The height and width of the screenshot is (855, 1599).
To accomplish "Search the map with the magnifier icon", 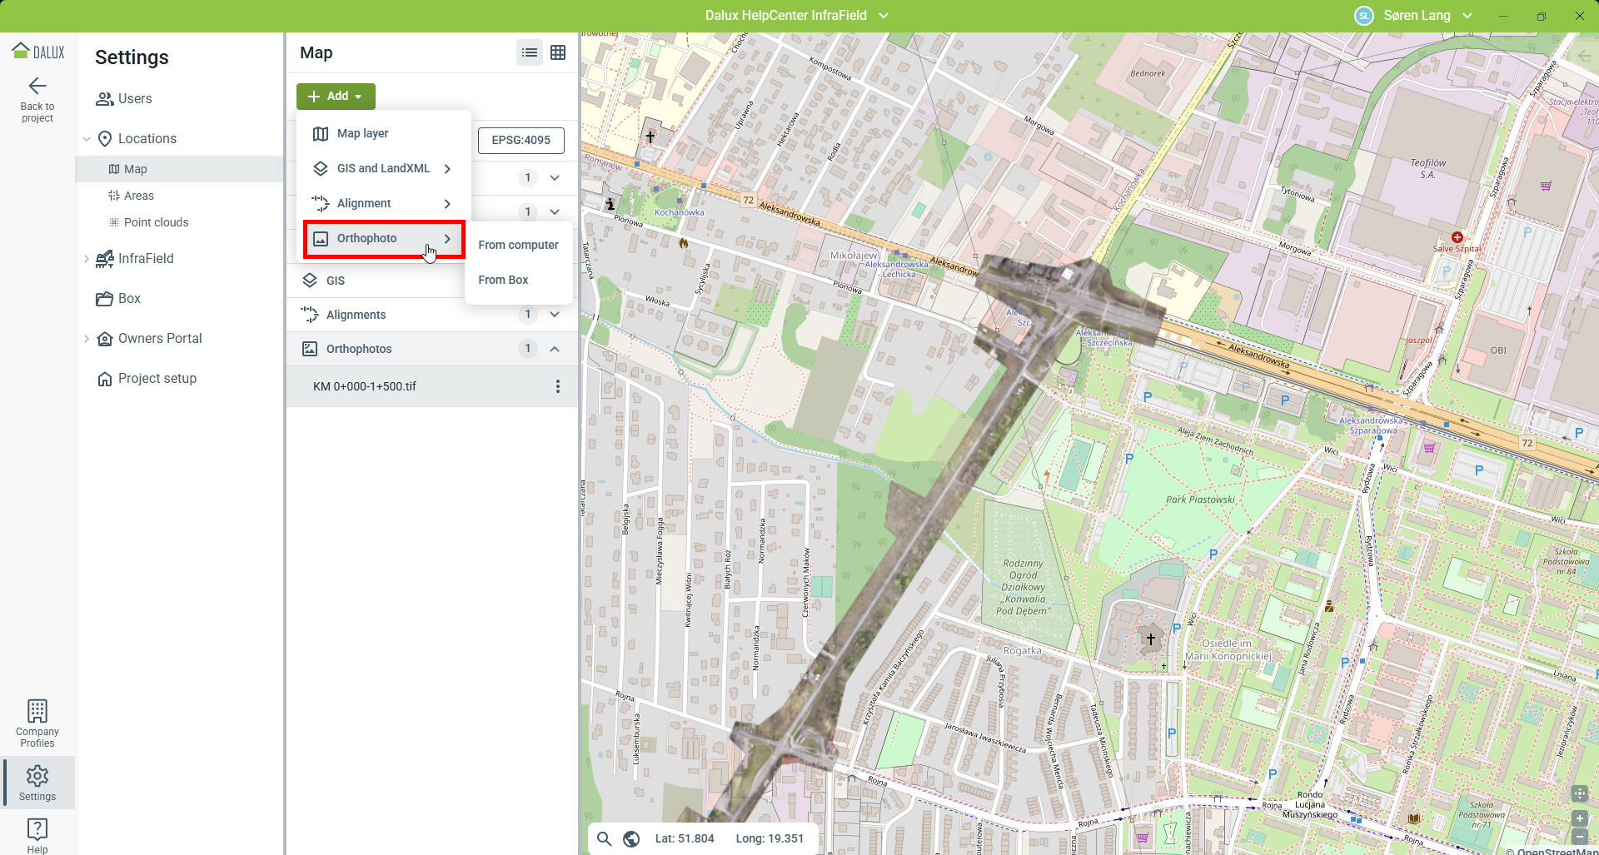I will point(605,838).
